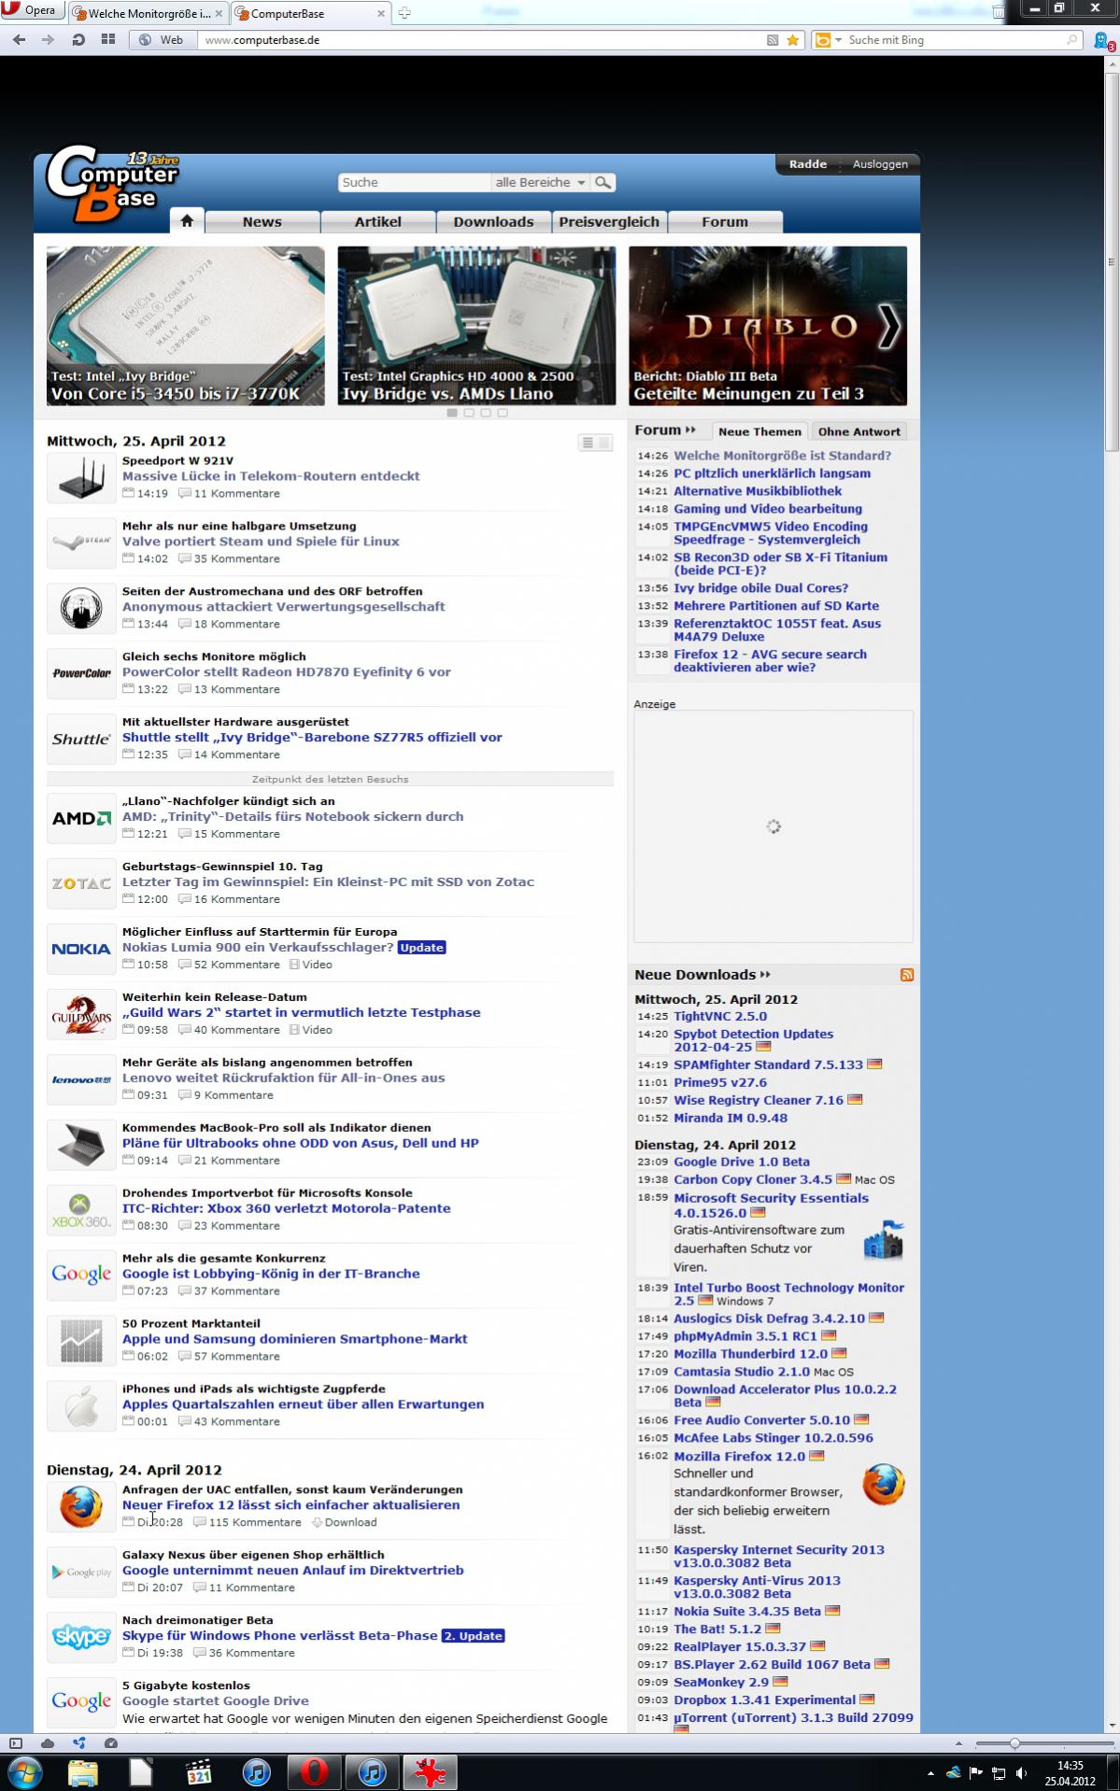The width and height of the screenshot is (1120, 1791).
Task: Open the Artikel tab
Action: pos(378,221)
